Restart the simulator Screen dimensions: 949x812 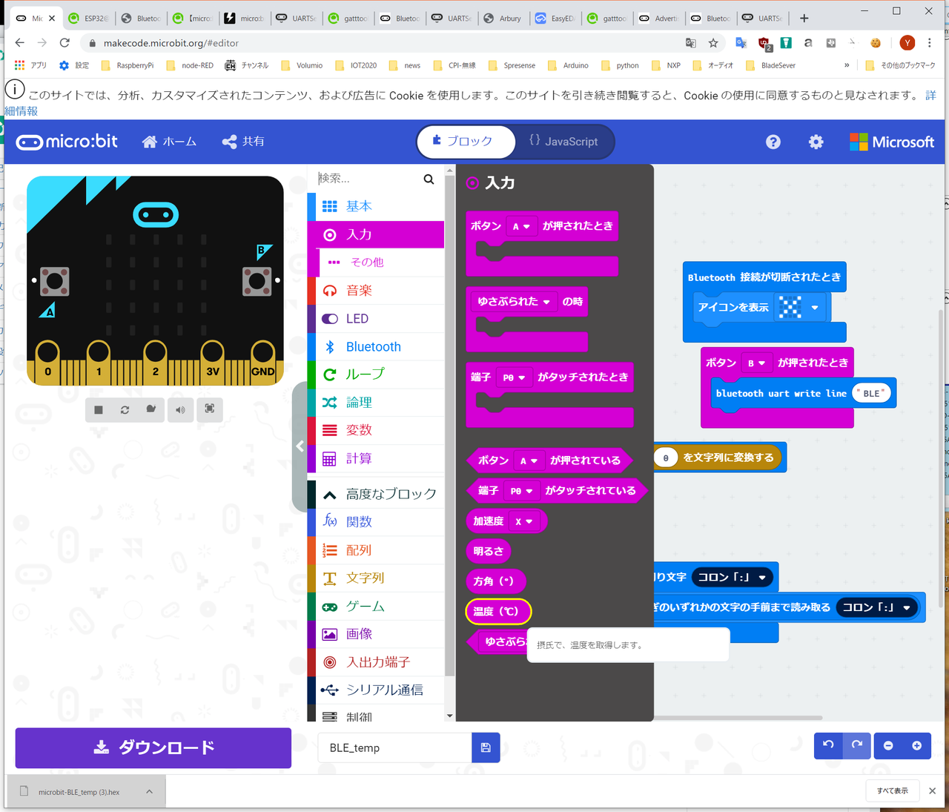[x=125, y=409]
